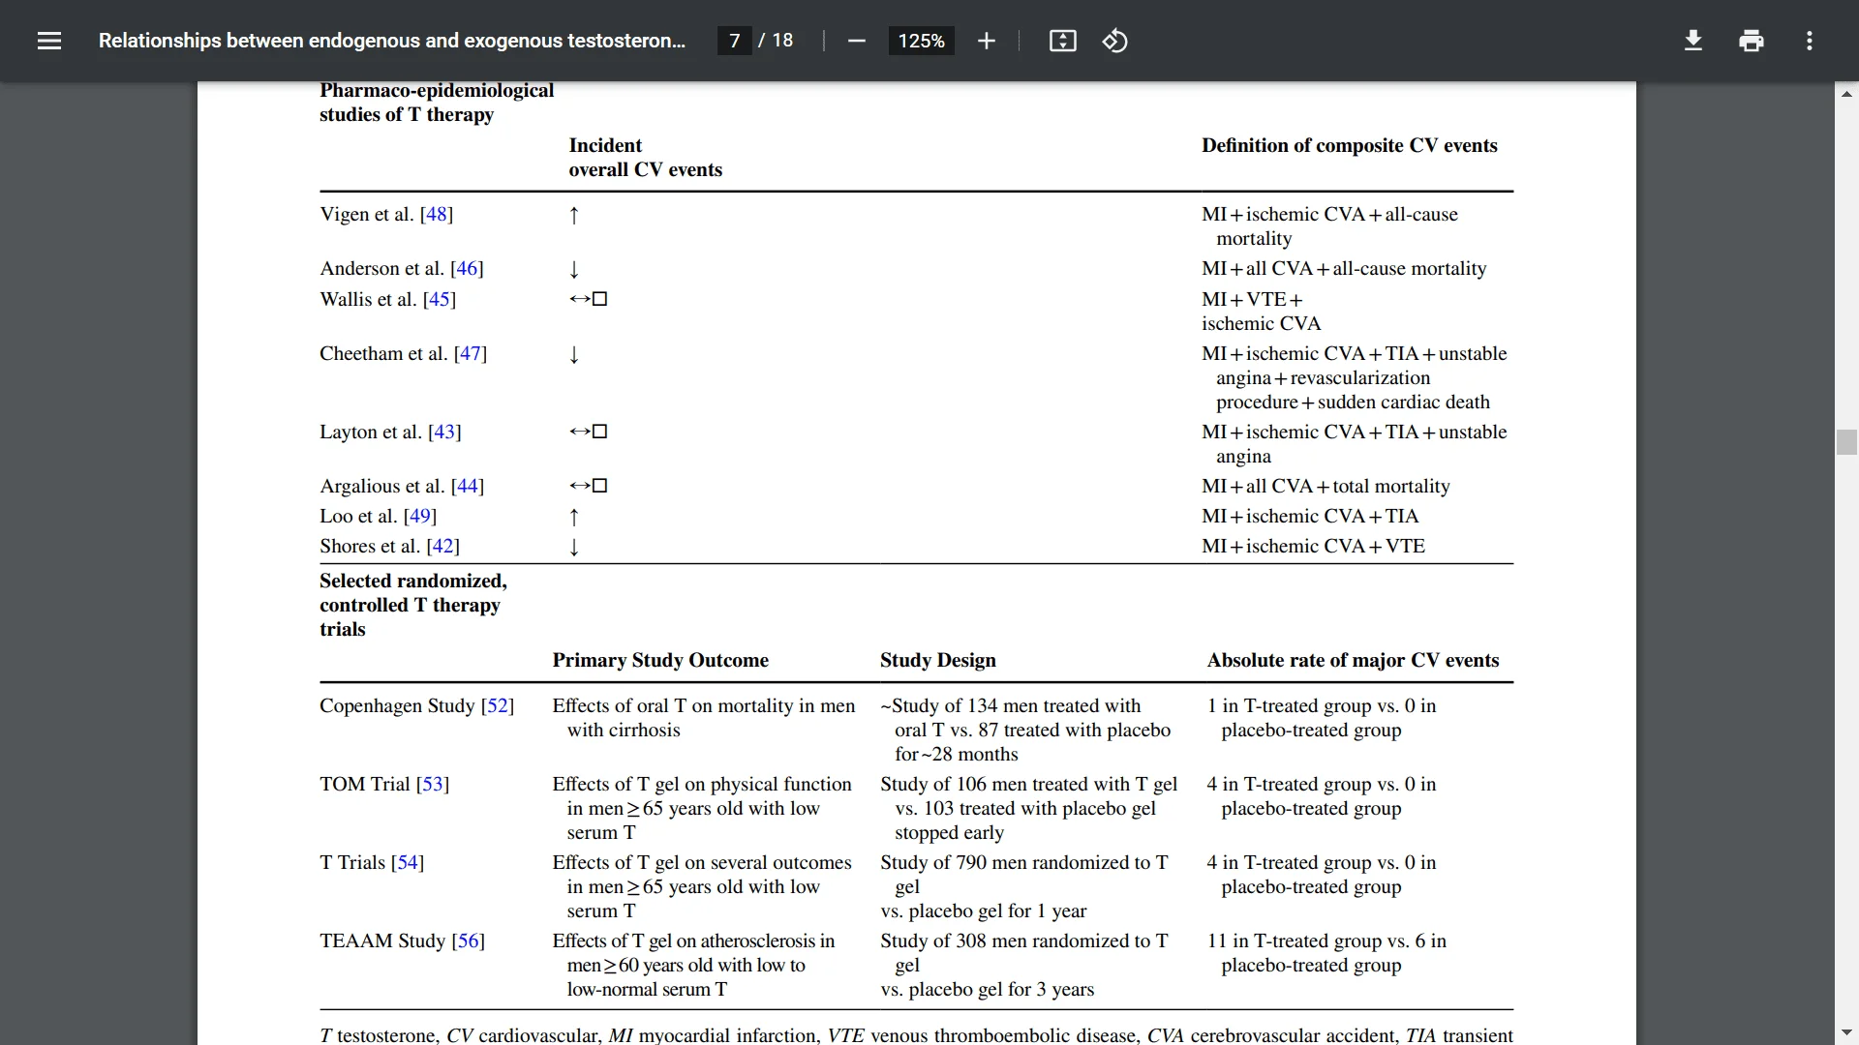Click 'Pharmaco-epidemiological studies of T therapy' heading
1859x1045 pixels.
pos(437,103)
